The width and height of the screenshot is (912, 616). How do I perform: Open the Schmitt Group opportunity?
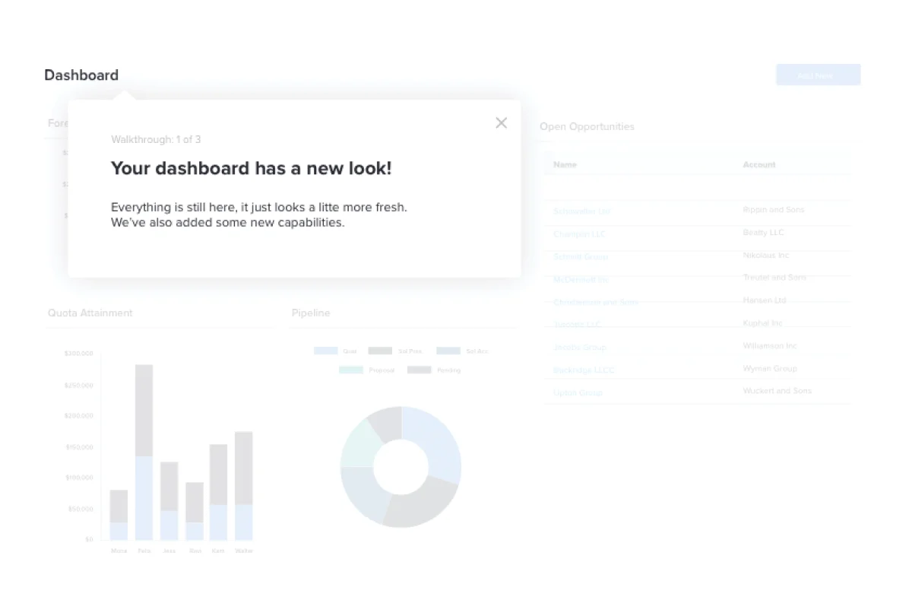point(581,257)
